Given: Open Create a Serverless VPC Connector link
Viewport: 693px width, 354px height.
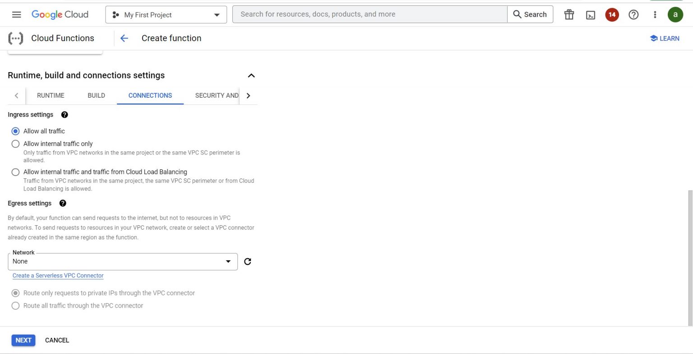Looking at the screenshot, I should pos(58,276).
